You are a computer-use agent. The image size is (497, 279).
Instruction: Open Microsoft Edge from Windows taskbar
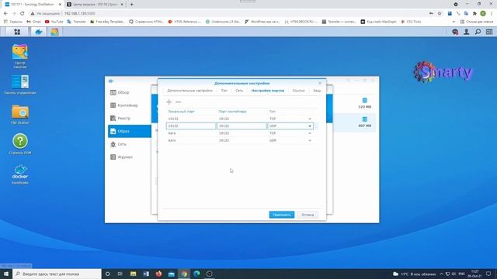pyautogui.click(x=196, y=274)
